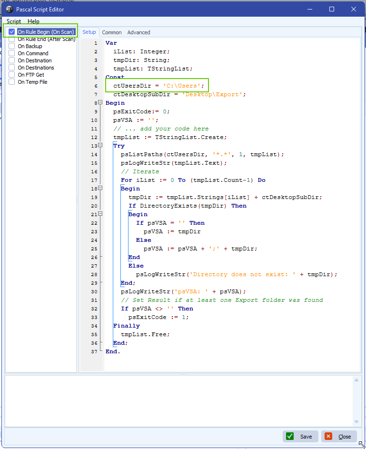Collapse the Try block at line 13
366x449 pixels.
click(100, 145)
